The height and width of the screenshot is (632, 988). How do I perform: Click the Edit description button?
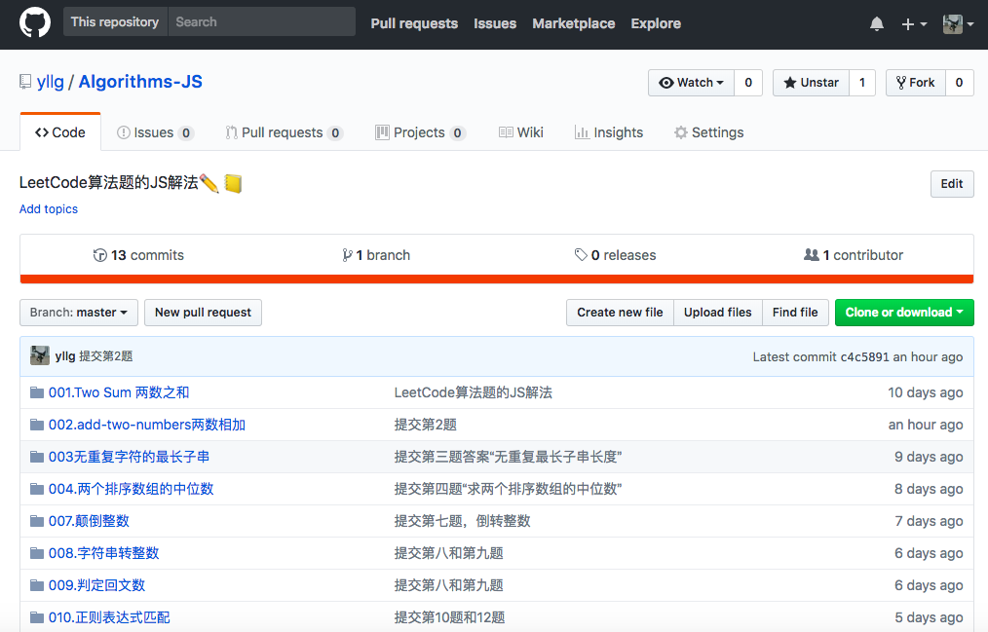[951, 183]
